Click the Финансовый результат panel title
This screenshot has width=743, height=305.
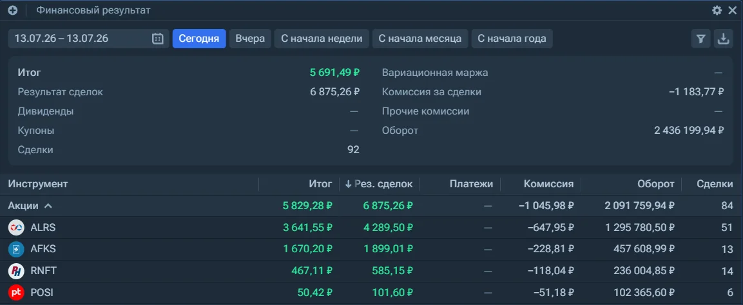[x=93, y=10]
